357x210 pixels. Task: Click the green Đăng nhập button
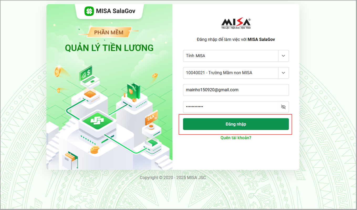(236, 124)
